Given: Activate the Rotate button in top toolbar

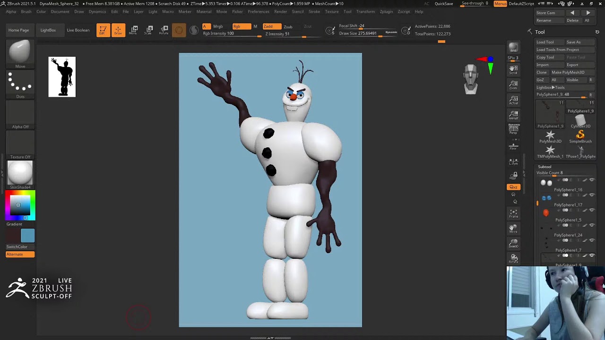Looking at the screenshot, I should [x=164, y=30].
